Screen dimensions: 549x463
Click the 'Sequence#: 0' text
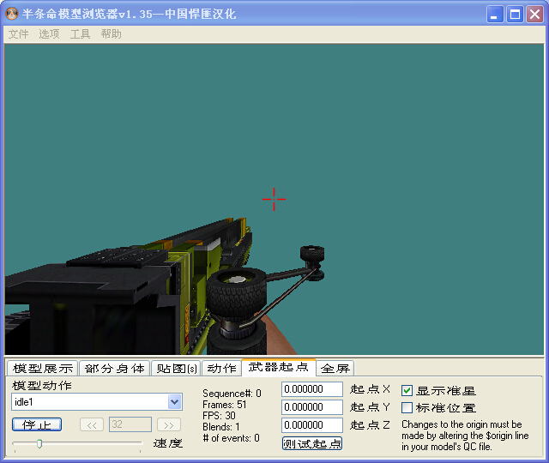[x=232, y=394]
